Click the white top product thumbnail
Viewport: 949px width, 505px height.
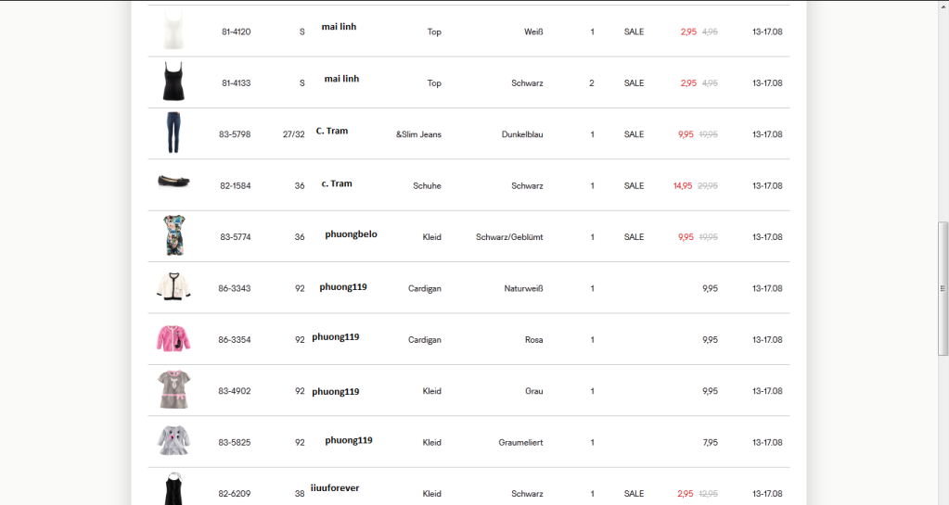point(173,32)
